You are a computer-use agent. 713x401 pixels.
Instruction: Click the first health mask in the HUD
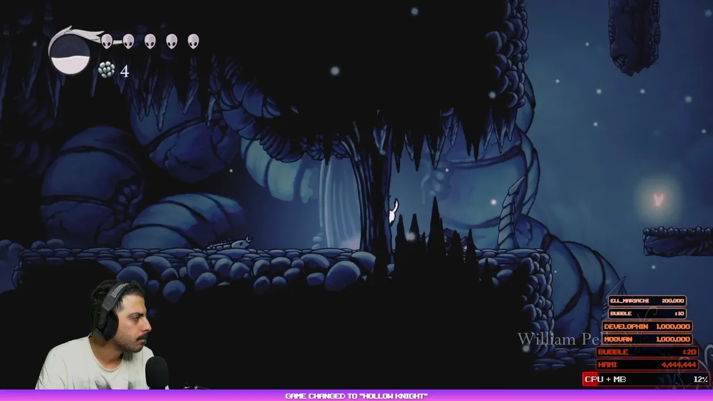click(106, 41)
